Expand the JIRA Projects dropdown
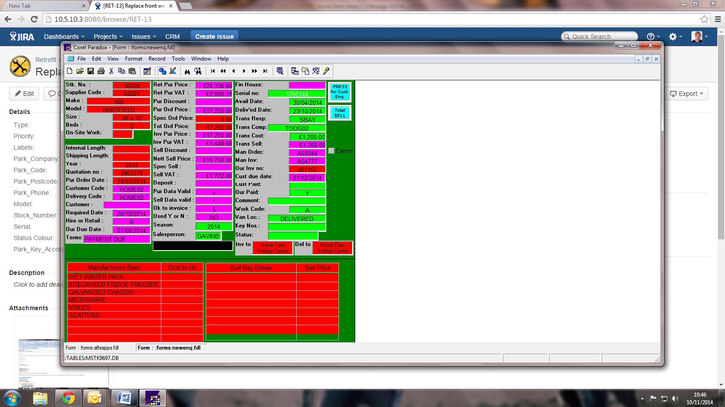This screenshot has height=407, width=725. tap(108, 37)
